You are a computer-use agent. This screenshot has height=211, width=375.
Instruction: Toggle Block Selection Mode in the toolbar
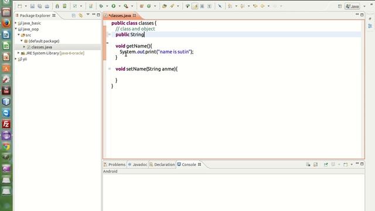[202, 6]
